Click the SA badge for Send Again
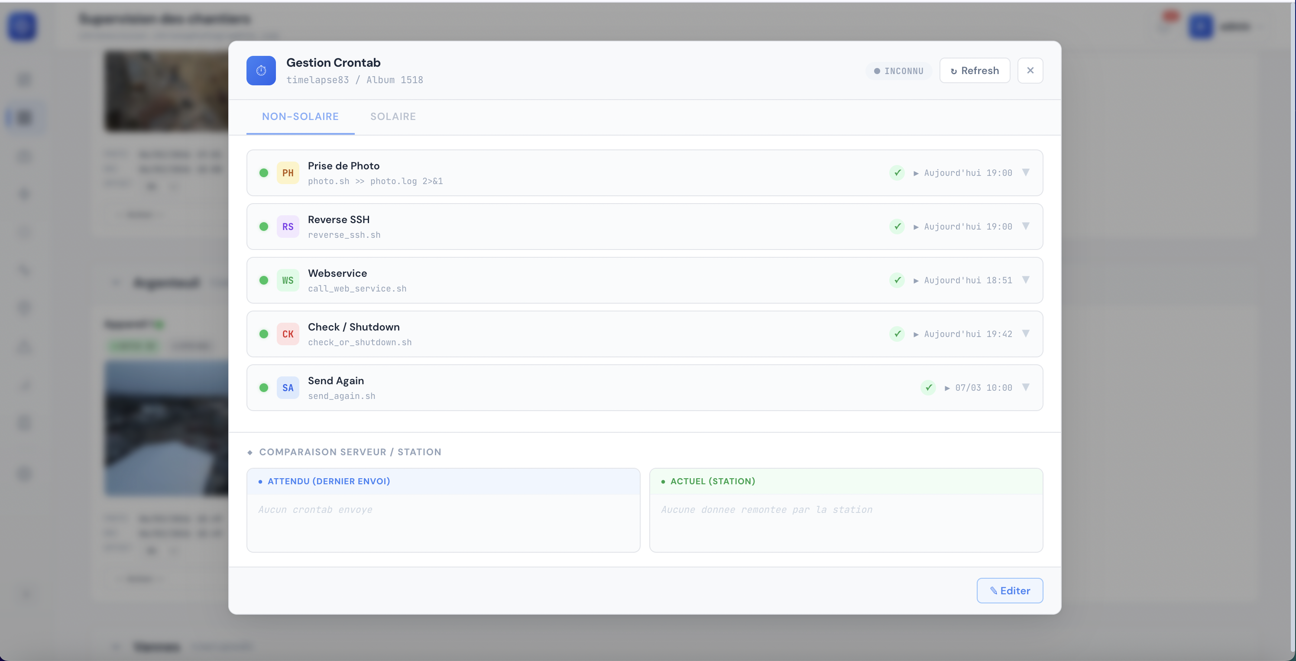Viewport: 1296px width, 661px height. 288,387
